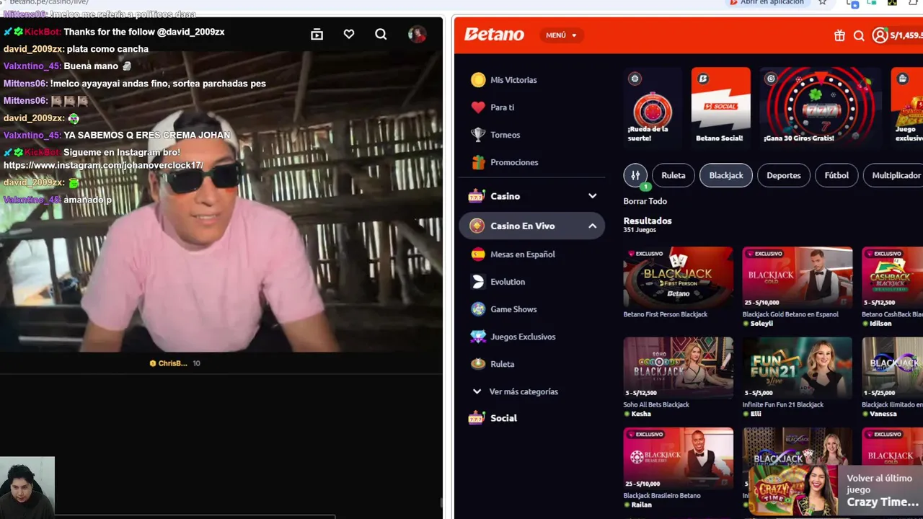This screenshot has width=923, height=519.
Task: Click the Abrir en aplicación button
Action: click(767, 3)
